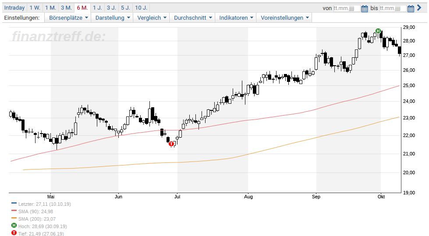Viewport: 429px width, 236px height.
Task: Click the 22,00 y-axis price label
Action: click(x=409, y=135)
